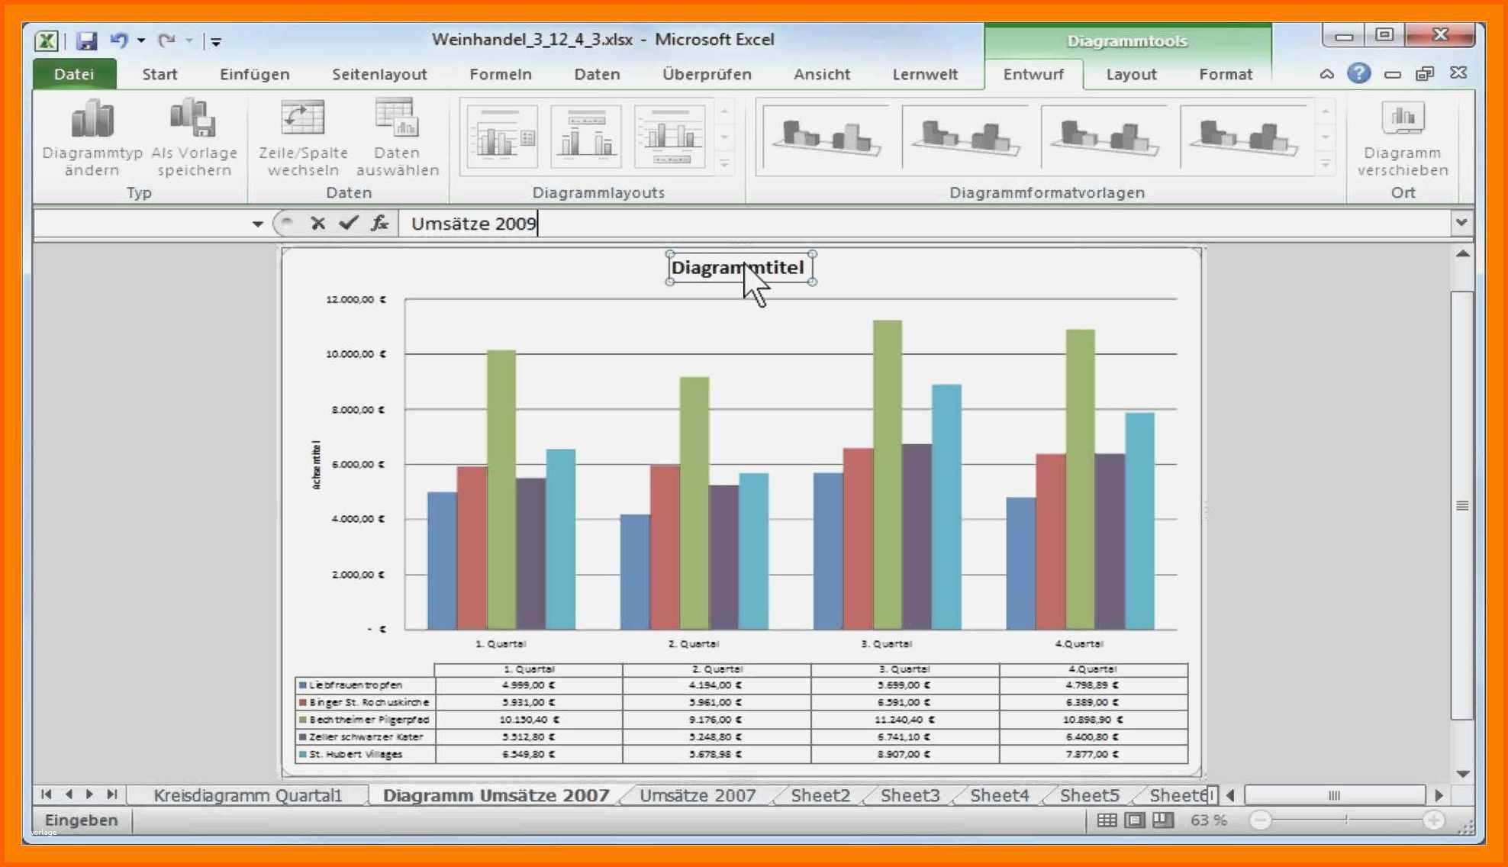Click the formula bar text Umsätze 2009
1508x867 pixels.
[x=474, y=224]
